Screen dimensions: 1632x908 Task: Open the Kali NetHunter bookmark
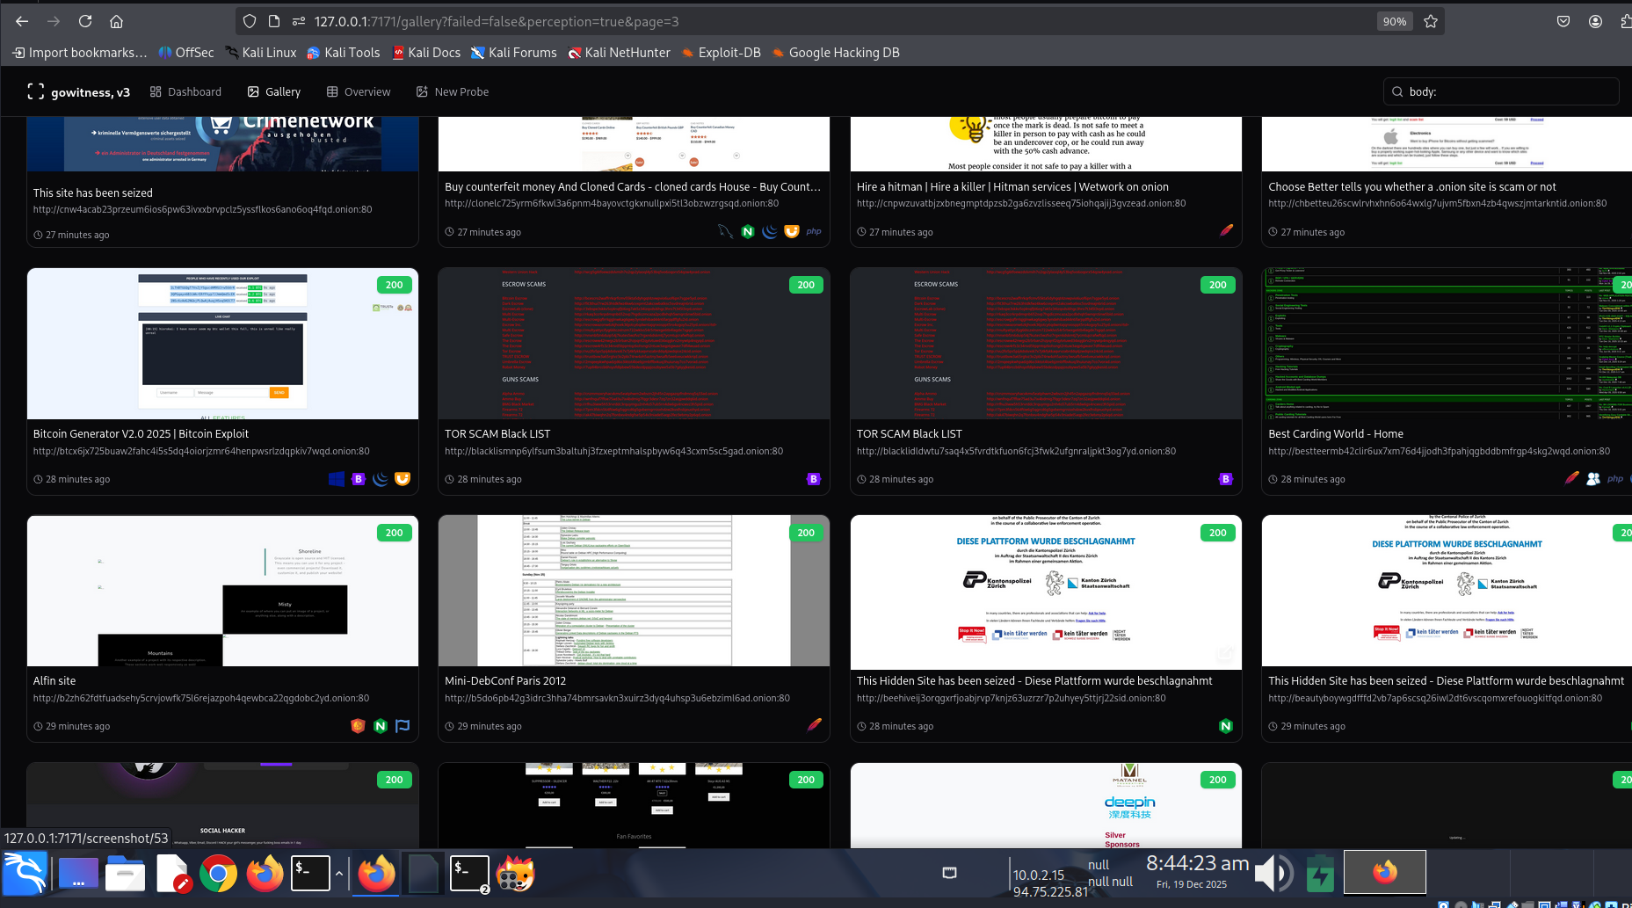[619, 53]
